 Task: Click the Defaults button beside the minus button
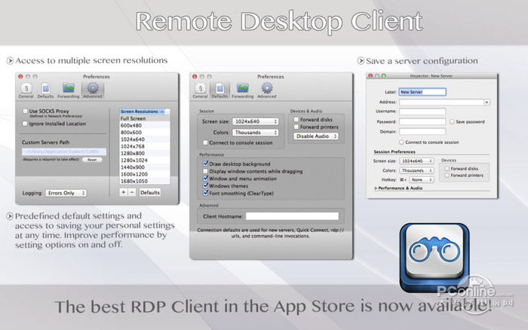(x=149, y=192)
